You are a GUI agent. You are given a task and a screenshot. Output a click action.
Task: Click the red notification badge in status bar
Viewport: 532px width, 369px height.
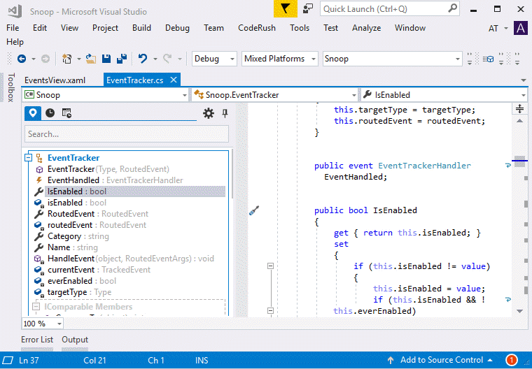[x=511, y=360]
